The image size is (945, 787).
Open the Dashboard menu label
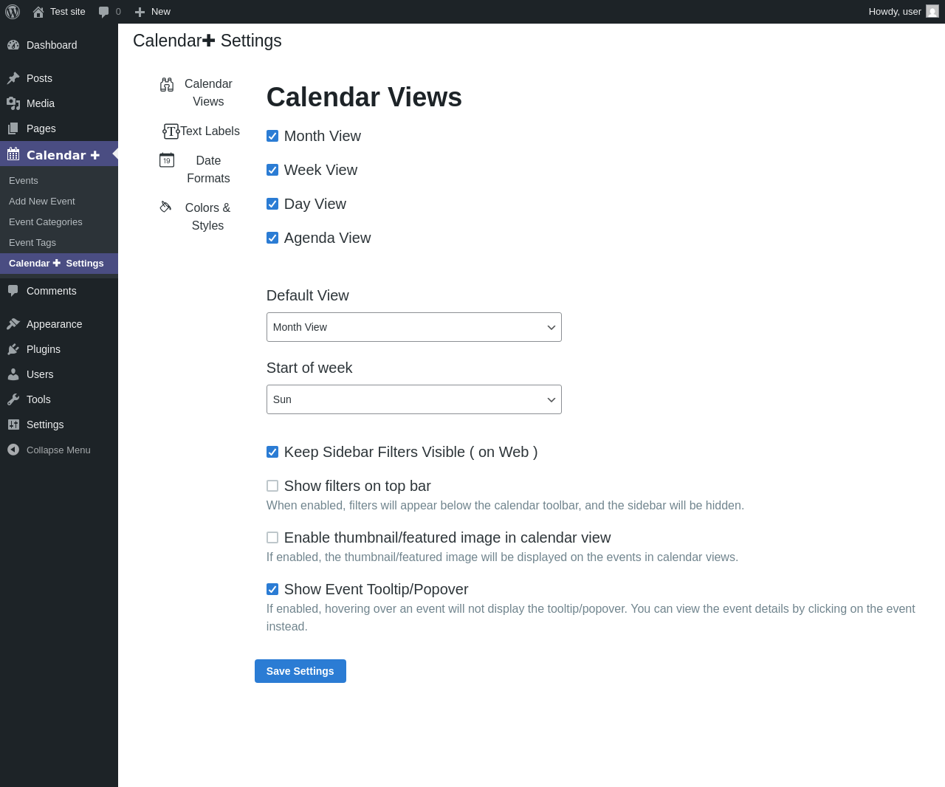coord(52,45)
